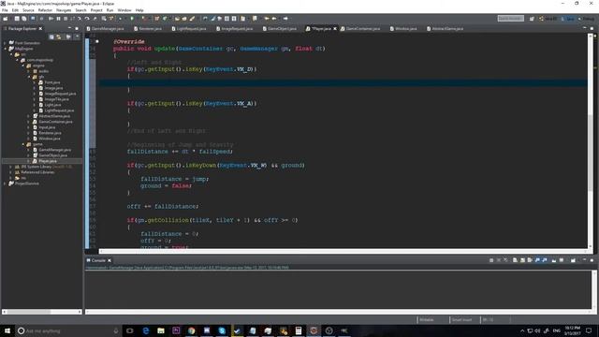599x337 pixels.
Task: Click the Windows Start button
Action: (7, 330)
